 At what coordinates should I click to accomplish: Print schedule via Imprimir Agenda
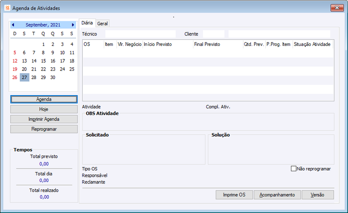click(x=44, y=119)
